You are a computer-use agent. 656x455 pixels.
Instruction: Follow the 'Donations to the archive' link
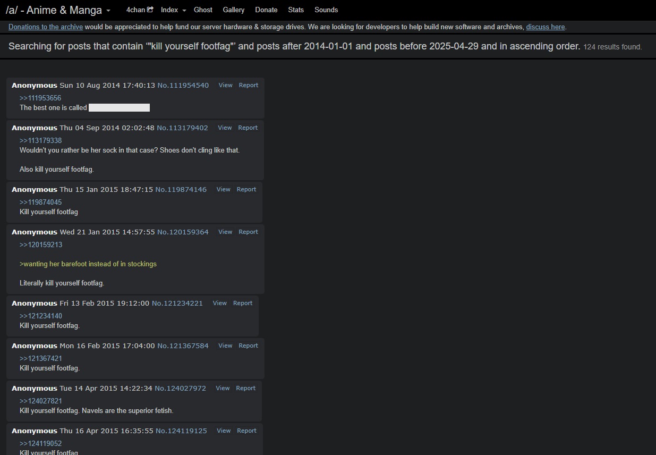46,27
